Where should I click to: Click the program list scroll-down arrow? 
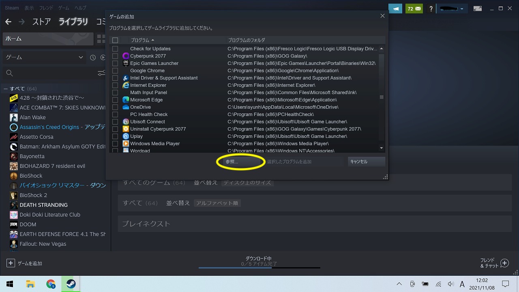(382, 148)
